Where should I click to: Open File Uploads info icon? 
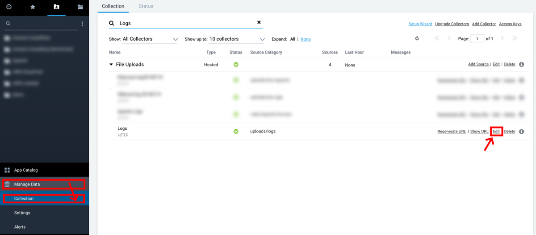(x=521, y=65)
